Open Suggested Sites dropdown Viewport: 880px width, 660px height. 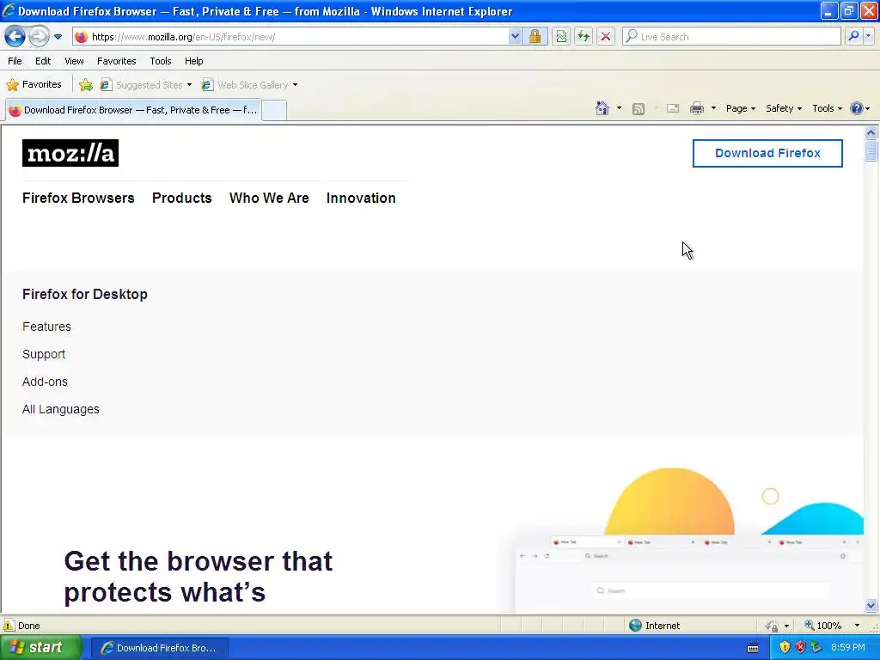146,85
